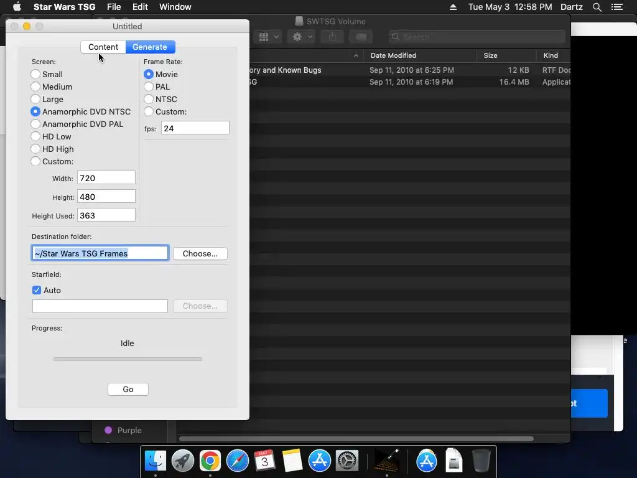Switch to the Content tab
The image size is (637, 478).
point(103,47)
